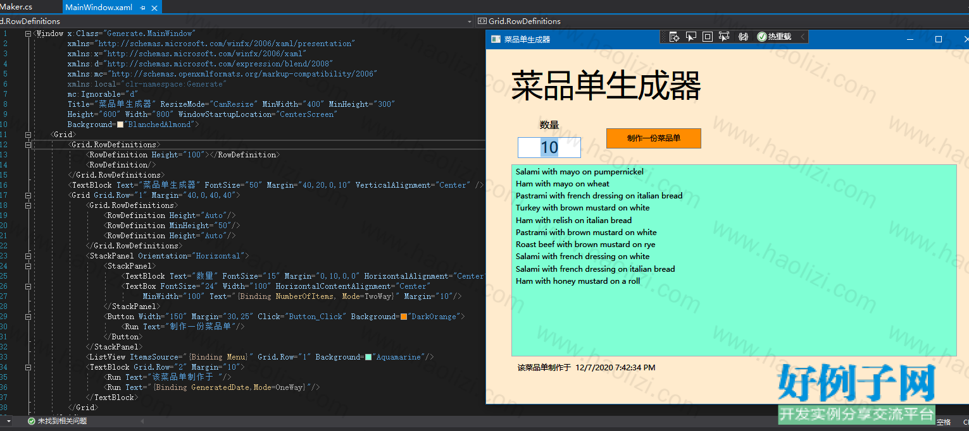Screen dimensions: 969x431
Task: Collapse the TextBlock element at line 34
Action: coord(28,367)
